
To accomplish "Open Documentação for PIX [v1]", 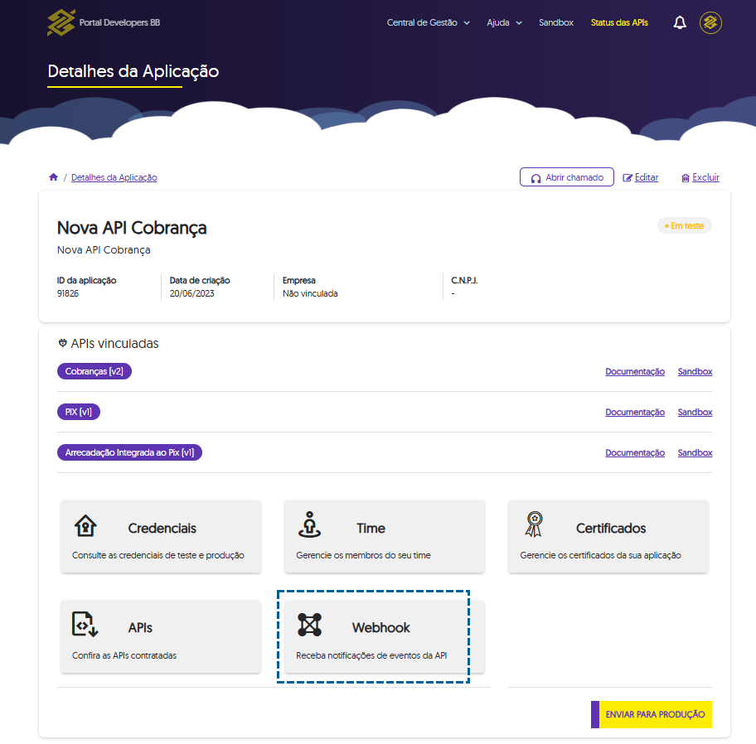I will pyautogui.click(x=635, y=412).
